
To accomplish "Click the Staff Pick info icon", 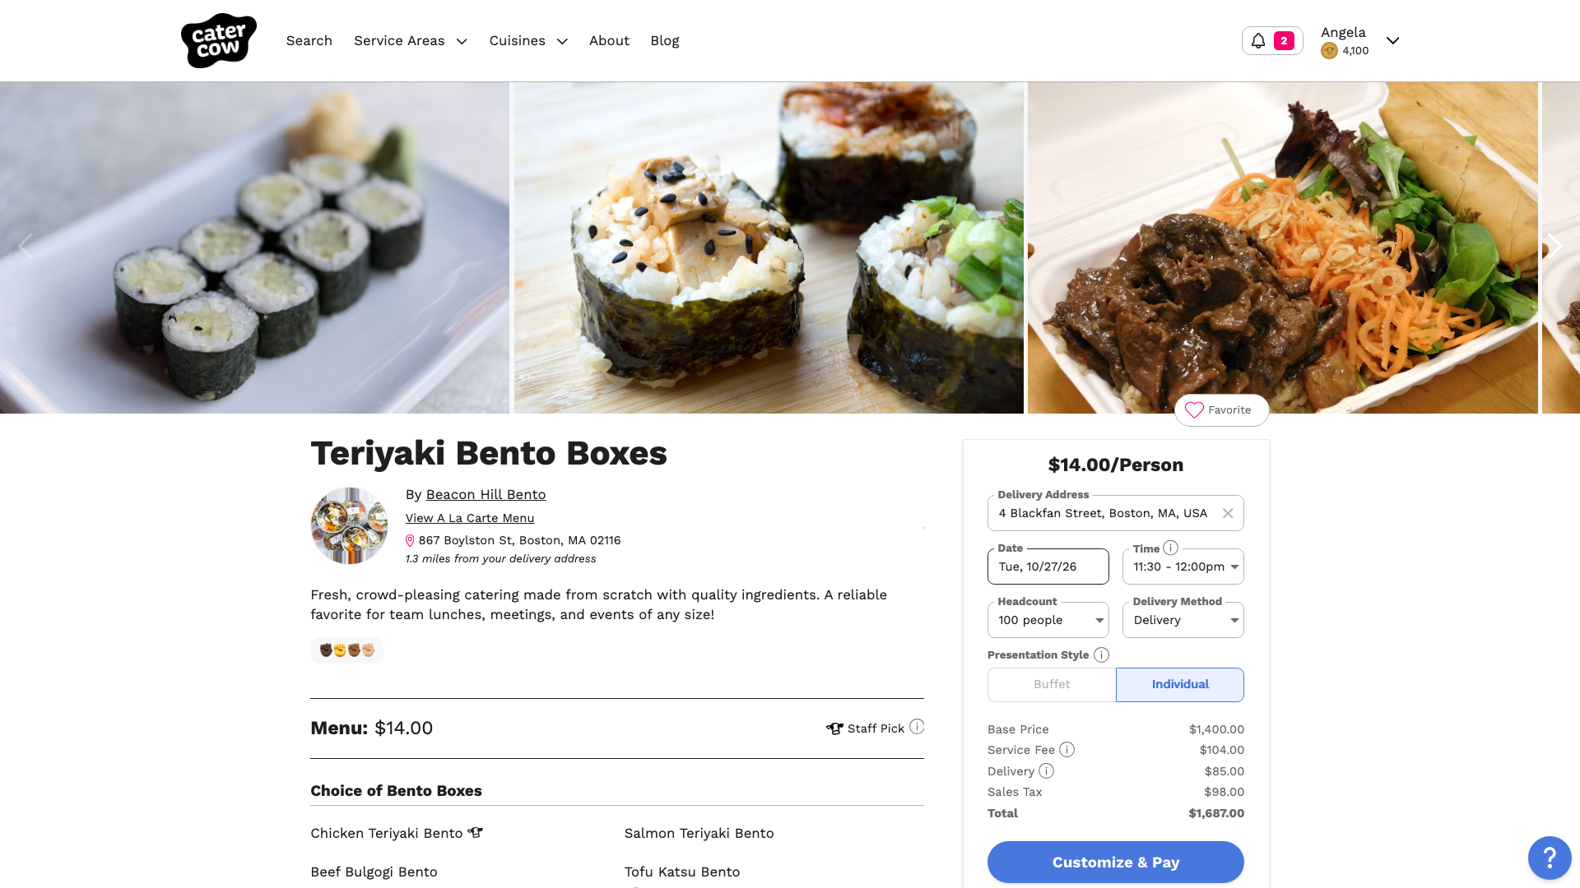I will point(917,727).
